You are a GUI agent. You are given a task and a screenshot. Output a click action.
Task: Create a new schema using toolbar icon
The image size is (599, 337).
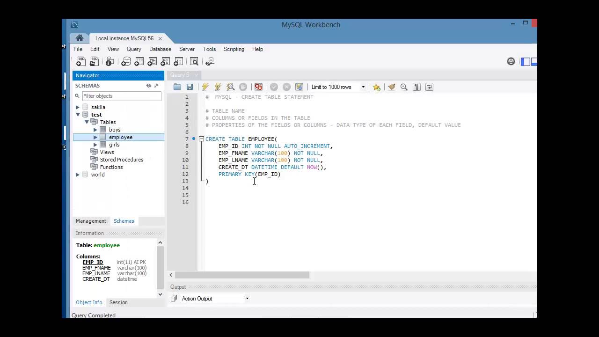[x=126, y=62]
